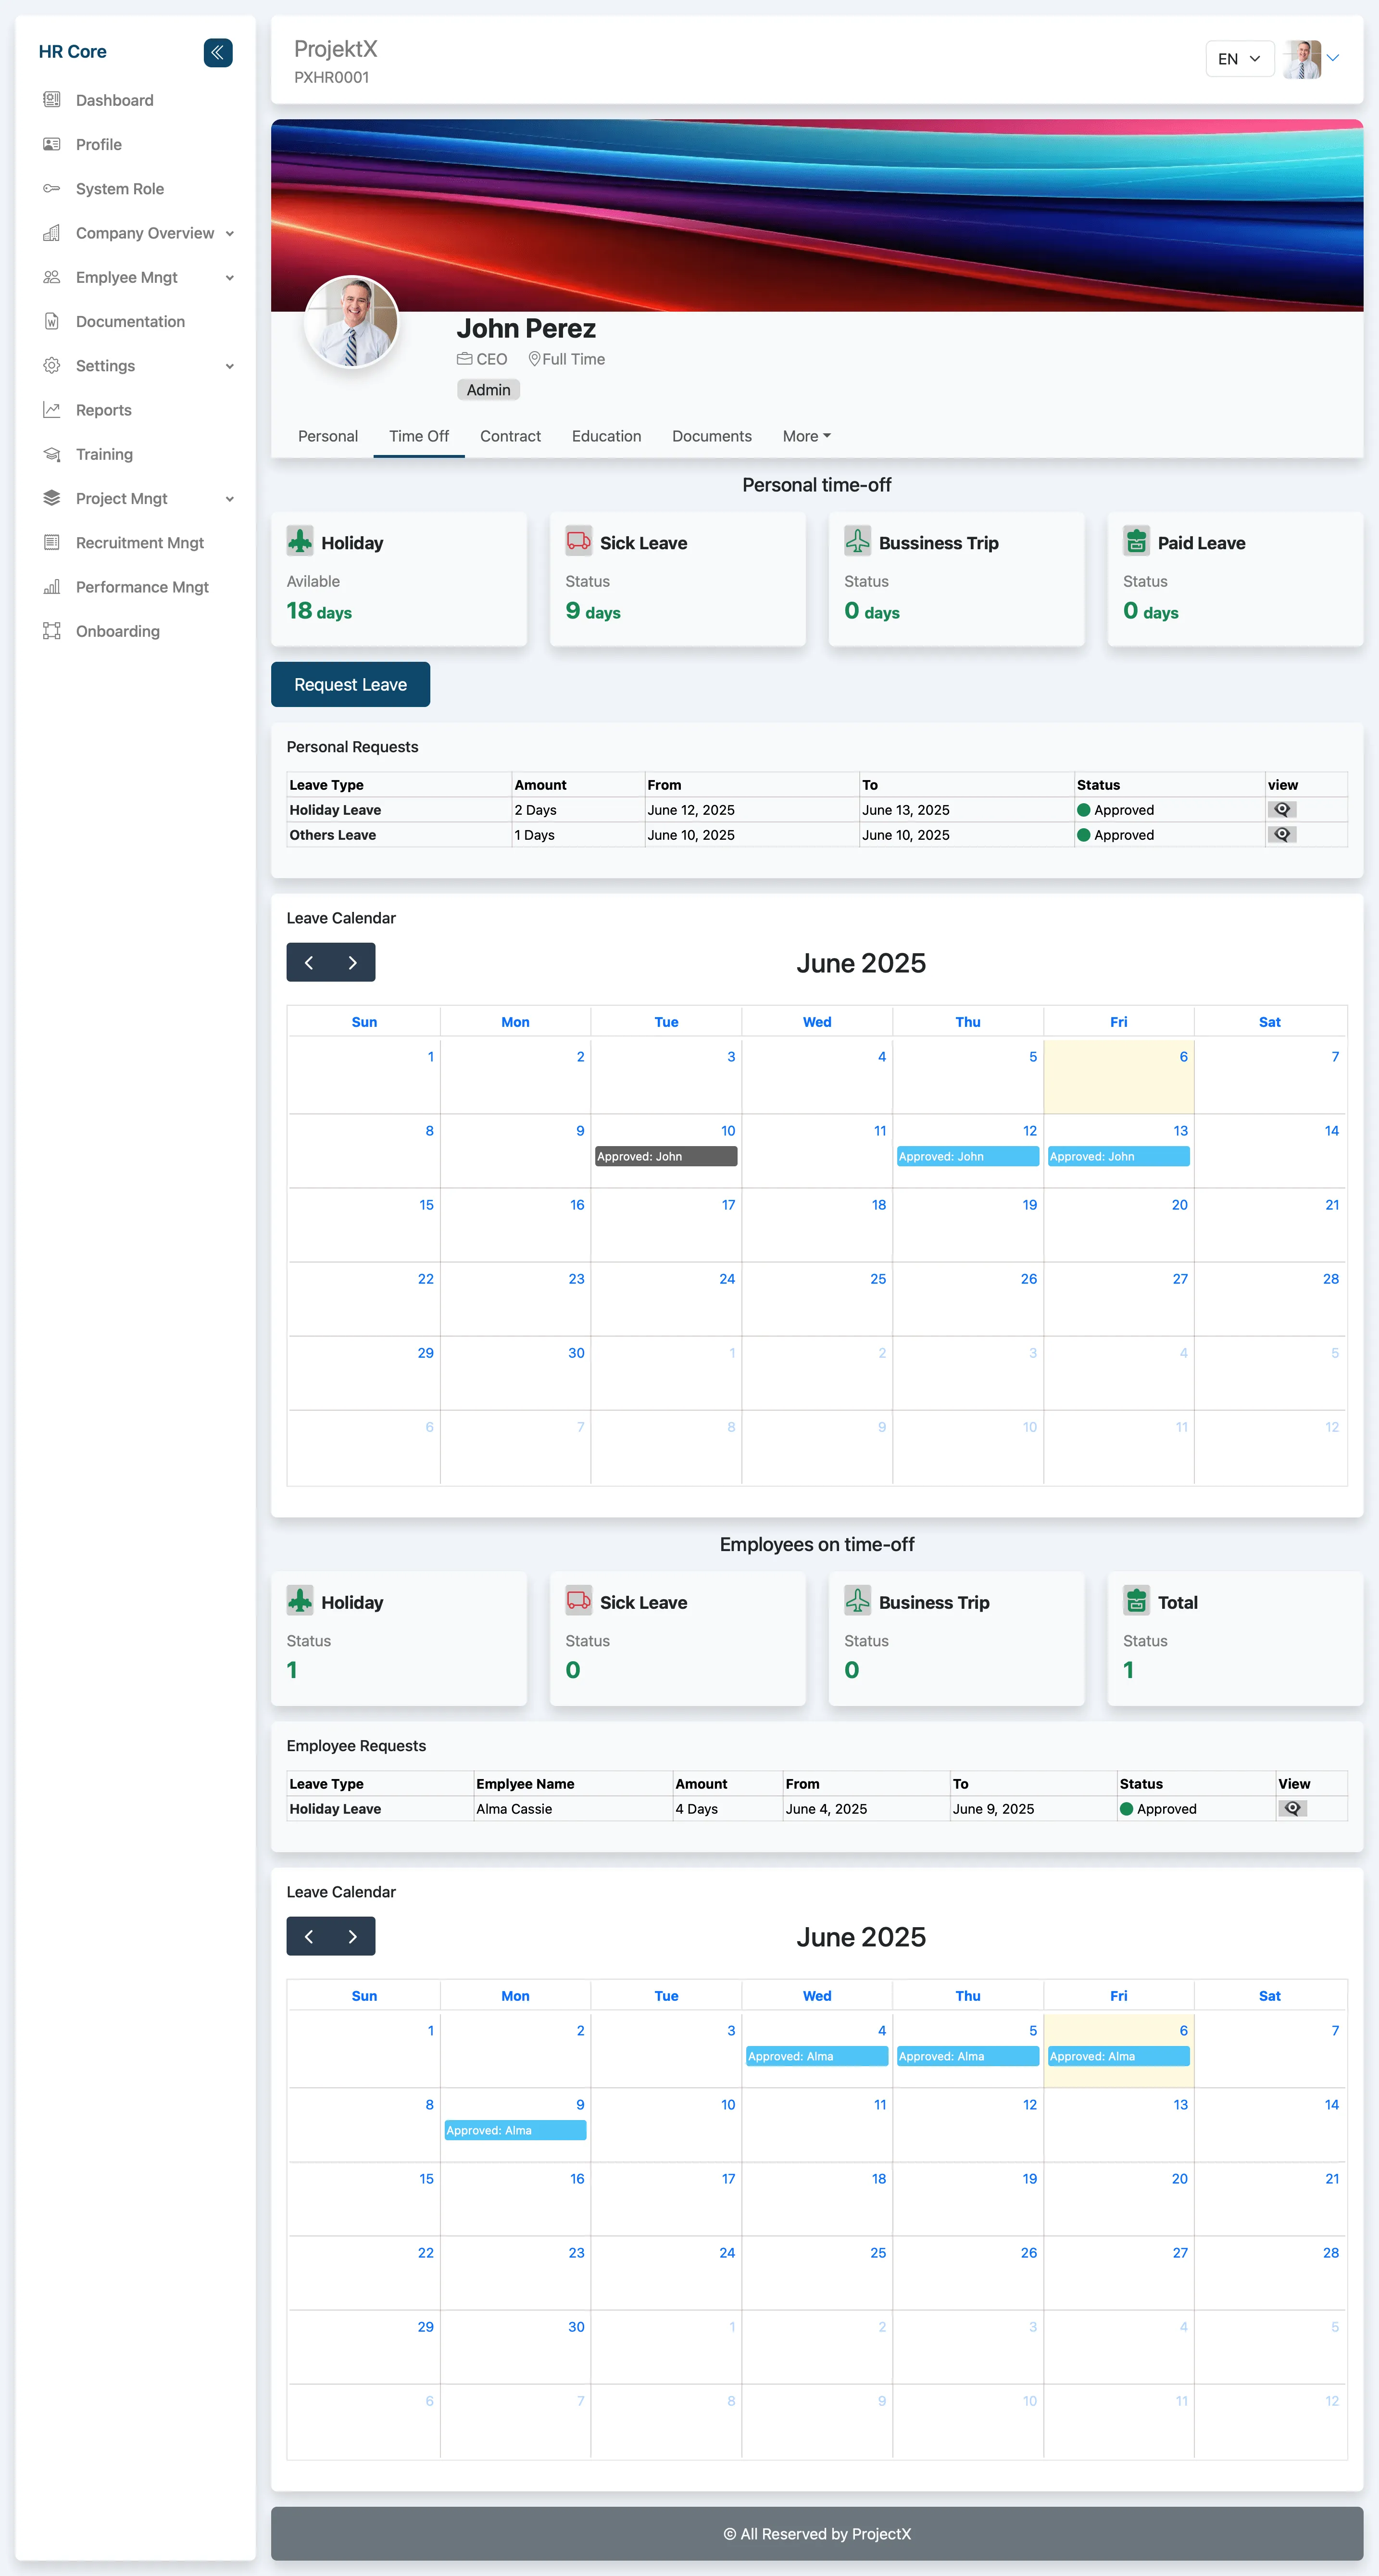Click the top-bar user avatar

coord(1303,59)
